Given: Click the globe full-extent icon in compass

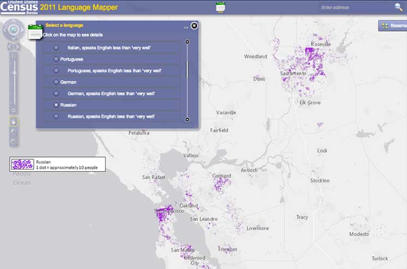Looking at the screenshot, I should click(x=14, y=30).
